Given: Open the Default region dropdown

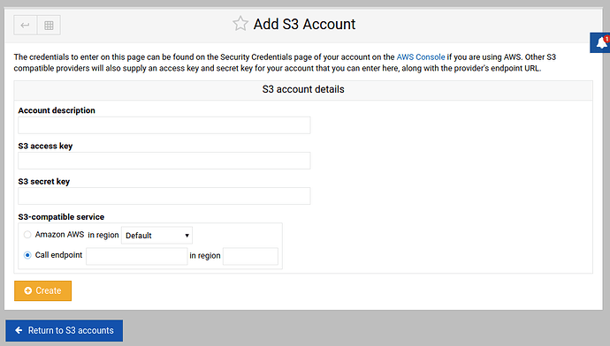Looking at the screenshot, I should point(156,236).
